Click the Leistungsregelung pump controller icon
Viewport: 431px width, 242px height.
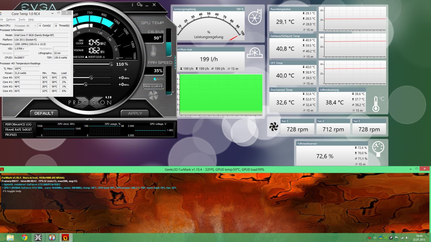click(x=255, y=17)
